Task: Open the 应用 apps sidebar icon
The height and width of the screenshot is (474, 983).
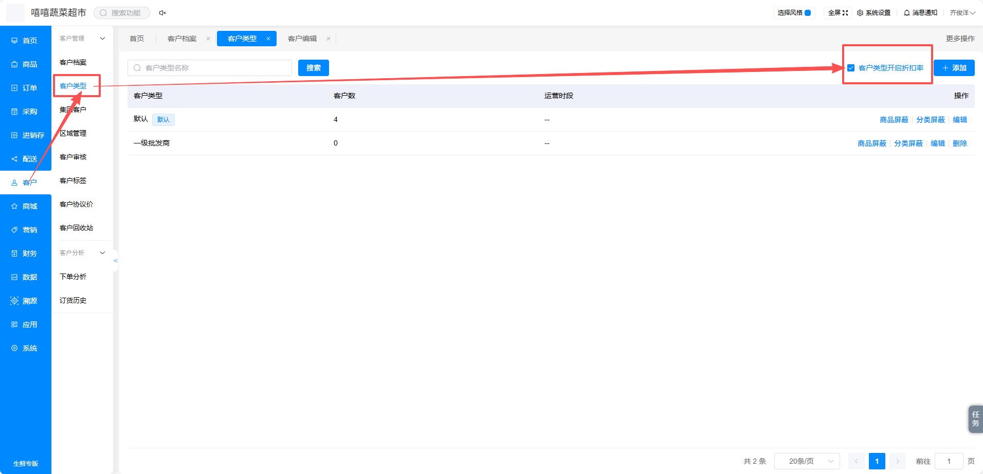Action: tap(14, 324)
